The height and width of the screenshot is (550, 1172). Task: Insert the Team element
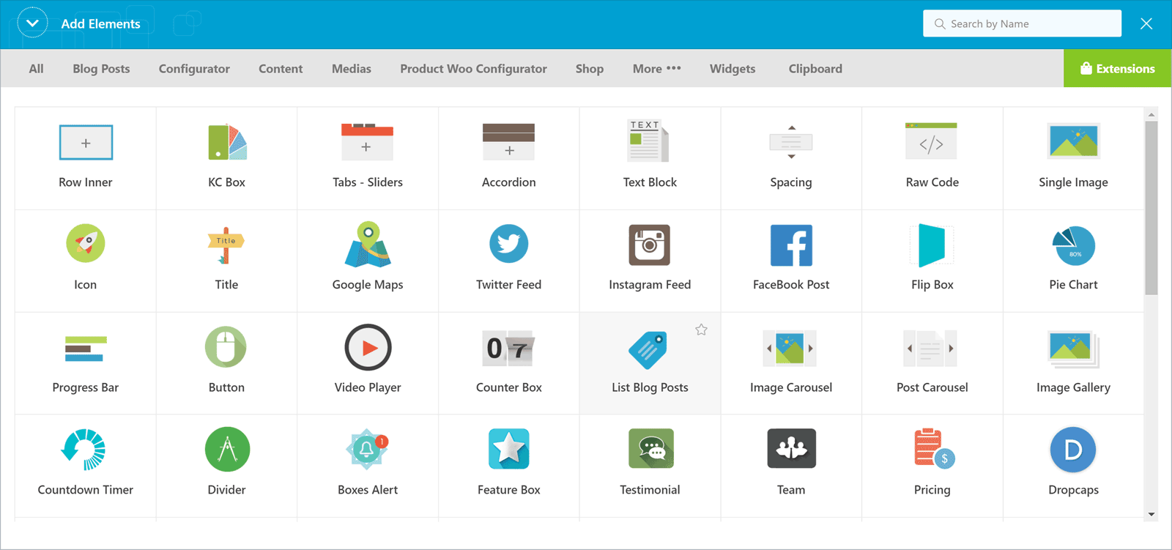click(791, 466)
